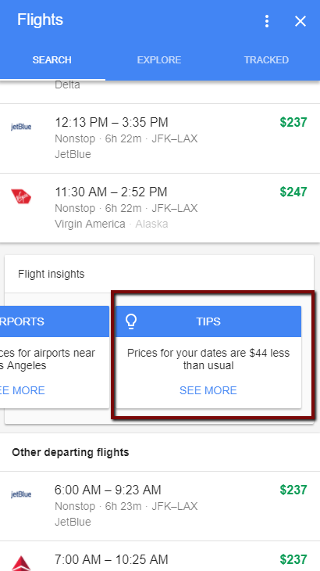Click the Tips card header
This screenshot has height=571, width=320.
[208, 321]
